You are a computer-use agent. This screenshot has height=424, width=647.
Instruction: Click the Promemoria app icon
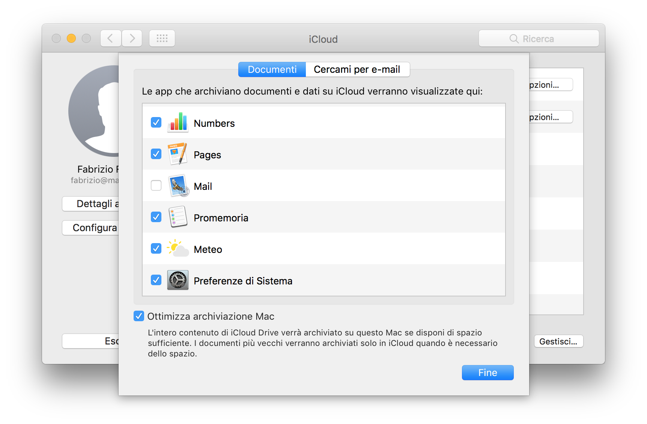(178, 217)
